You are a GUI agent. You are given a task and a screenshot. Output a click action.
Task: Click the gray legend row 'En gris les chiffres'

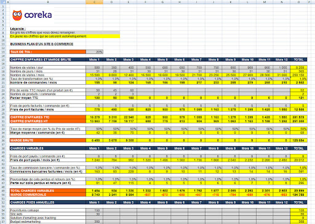pyautogui.click(x=65, y=33)
